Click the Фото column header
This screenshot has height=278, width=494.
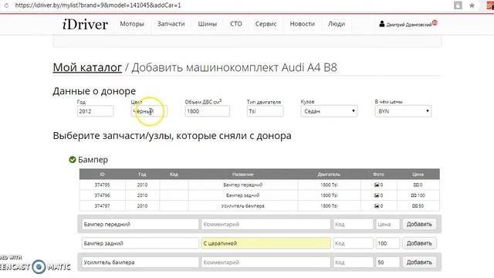coord(378,175)
